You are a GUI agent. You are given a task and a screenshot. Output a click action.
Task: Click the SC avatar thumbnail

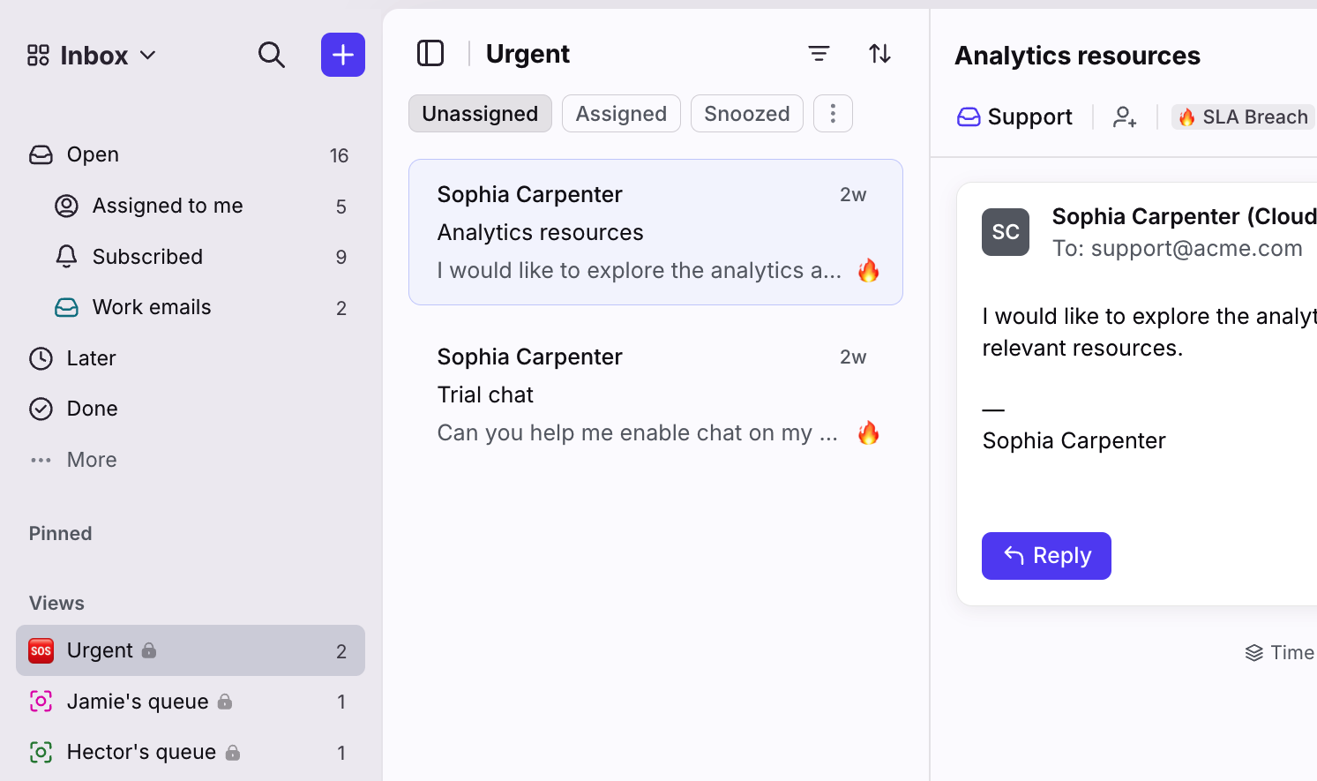point(1006,232)
